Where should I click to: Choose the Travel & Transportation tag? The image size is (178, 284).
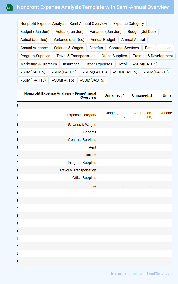coord(76,56)
